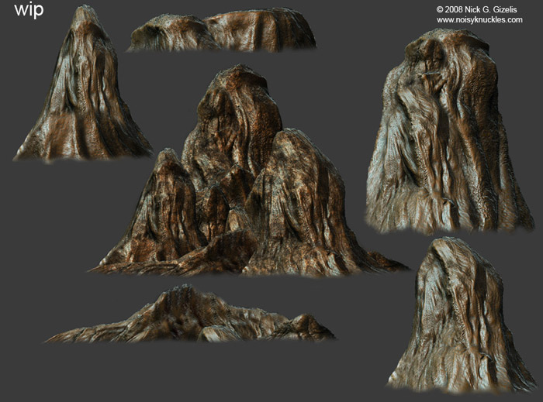Click the www.noisyknuckles.com URL text
Image resolution: width=543 pixels, height=402 pixels.
pyautogui.click(x=479, y=20)
